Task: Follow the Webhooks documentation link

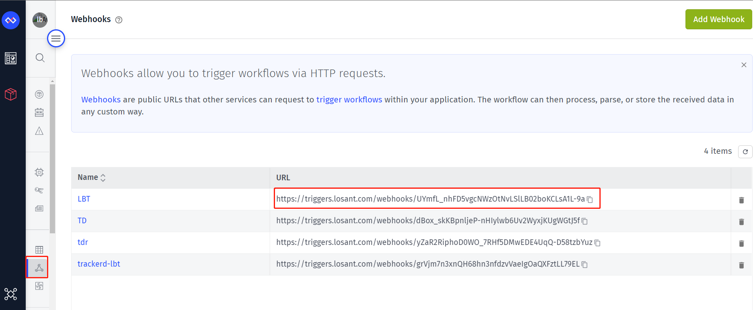Action: 101,100
